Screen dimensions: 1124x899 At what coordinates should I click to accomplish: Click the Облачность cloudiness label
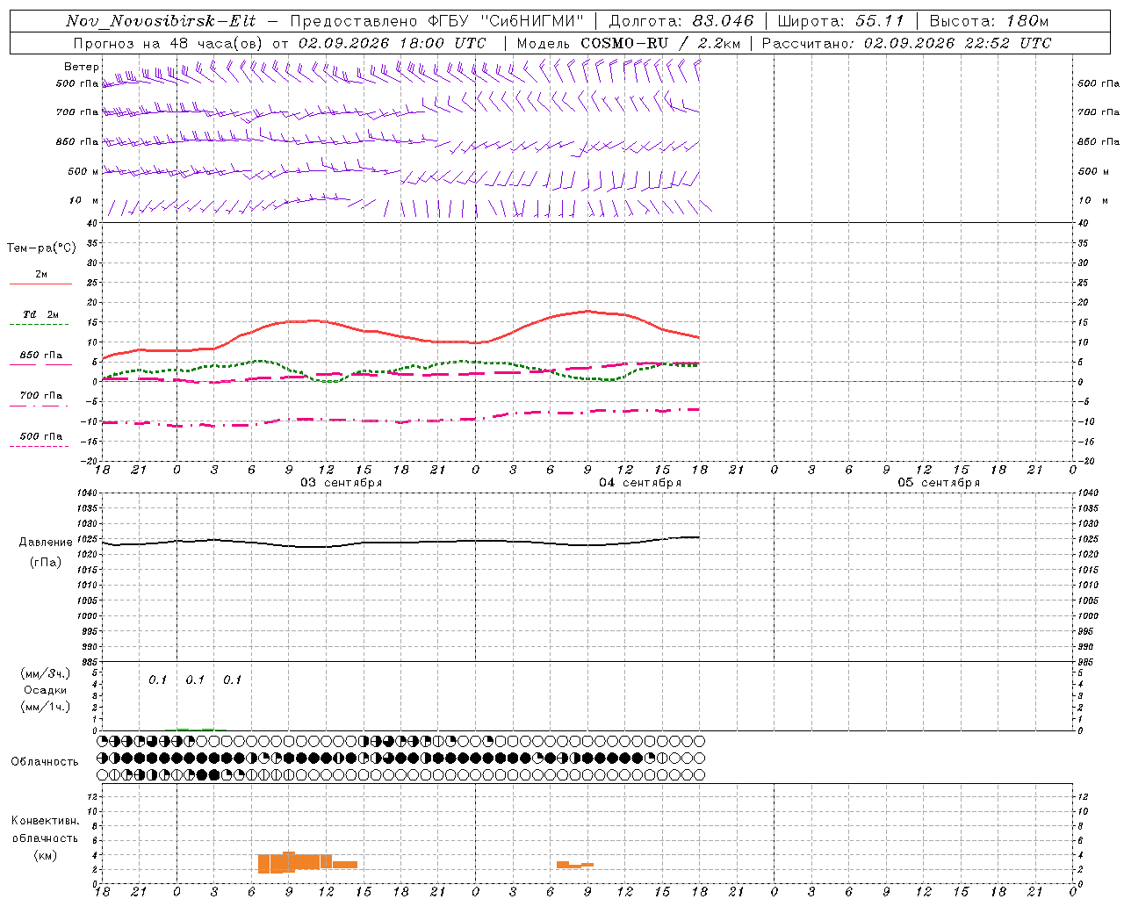pos(45,761)
